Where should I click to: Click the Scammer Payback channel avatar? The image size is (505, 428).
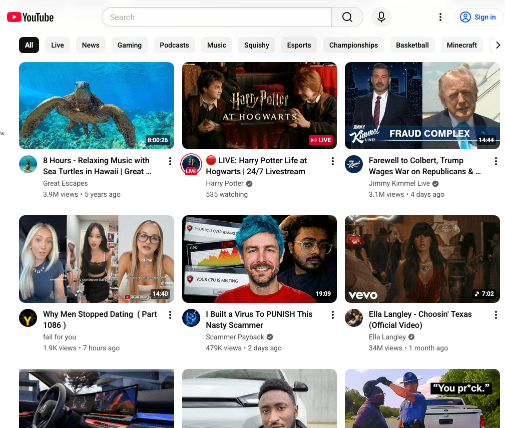click(191, 318)
